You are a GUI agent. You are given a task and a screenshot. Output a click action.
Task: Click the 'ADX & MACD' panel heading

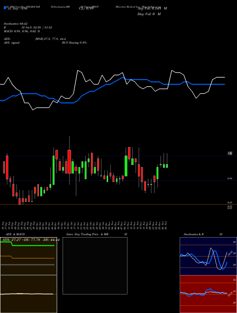15,234
